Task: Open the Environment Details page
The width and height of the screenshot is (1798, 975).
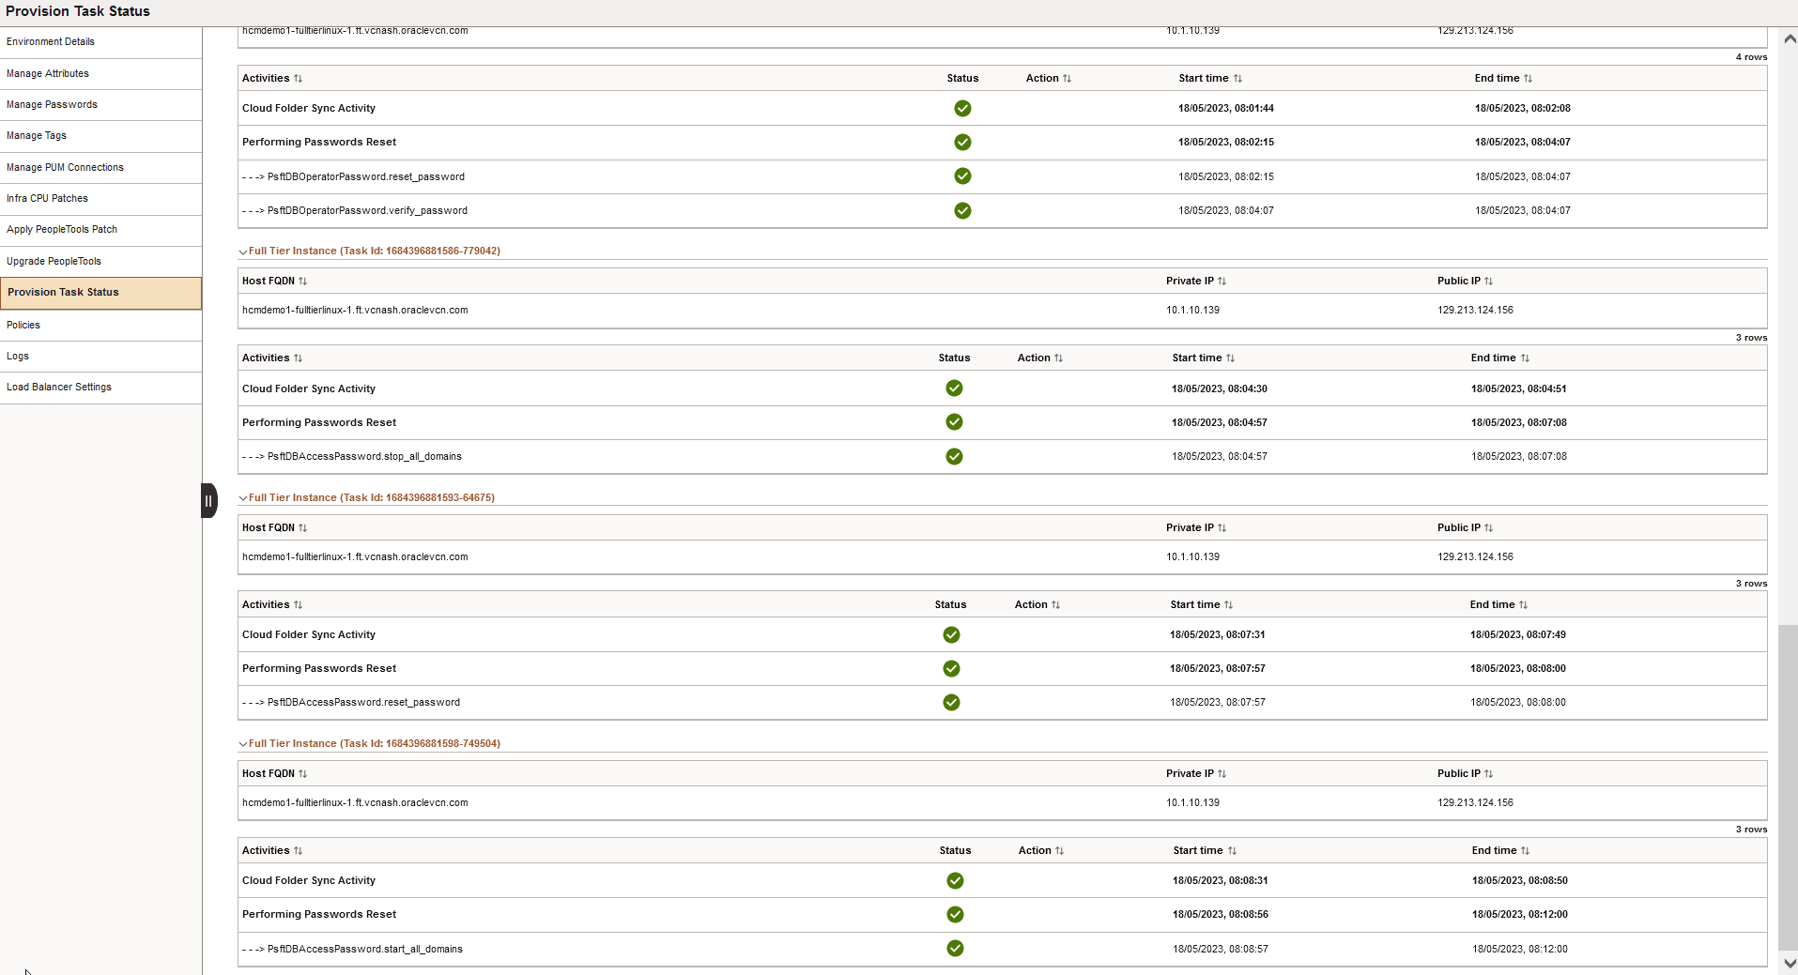Action: (51, 41)
